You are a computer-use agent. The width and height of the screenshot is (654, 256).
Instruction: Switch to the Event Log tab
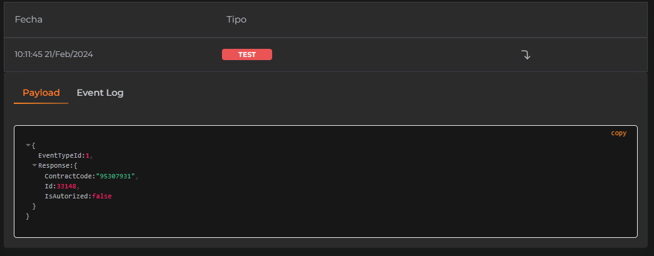[x=100, y=93]
